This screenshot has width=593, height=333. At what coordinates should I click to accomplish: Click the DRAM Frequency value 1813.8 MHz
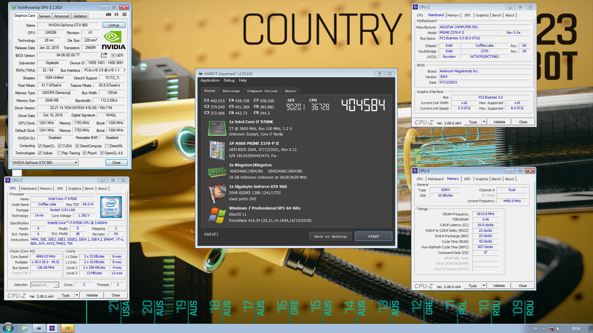point(486,214)
